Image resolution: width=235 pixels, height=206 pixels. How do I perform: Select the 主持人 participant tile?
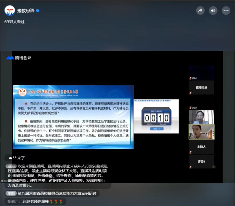pyautogui.click(x=201, y=147)
